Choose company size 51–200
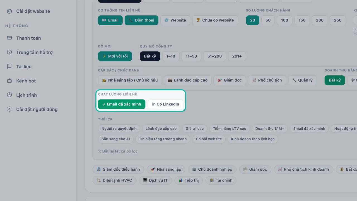The height and width of the screenshot is (201, 357). tap(214, 56)
